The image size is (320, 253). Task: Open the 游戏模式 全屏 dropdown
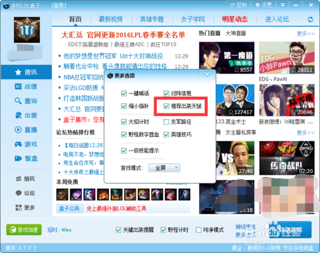tap(164, 168)
